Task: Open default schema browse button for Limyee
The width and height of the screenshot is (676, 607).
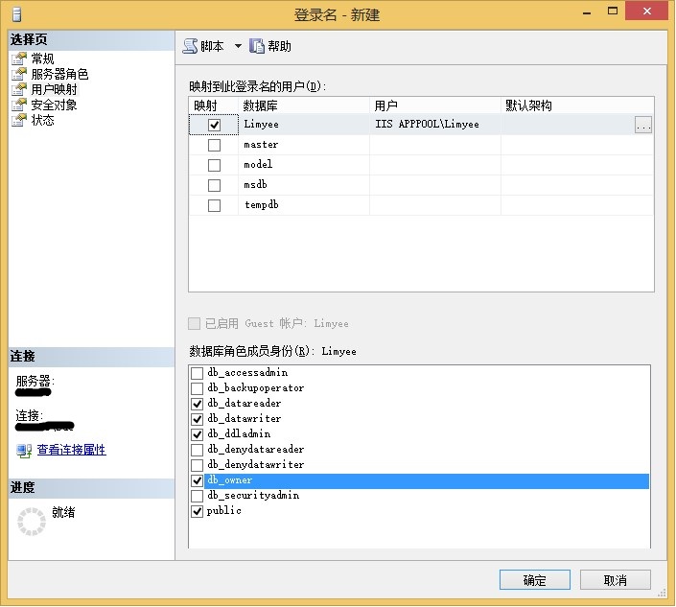Action: pyautogui.click(x=643, y=125)
